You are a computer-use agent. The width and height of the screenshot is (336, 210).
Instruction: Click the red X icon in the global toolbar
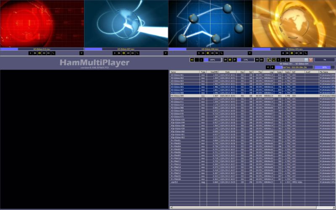tap(311, 60)
